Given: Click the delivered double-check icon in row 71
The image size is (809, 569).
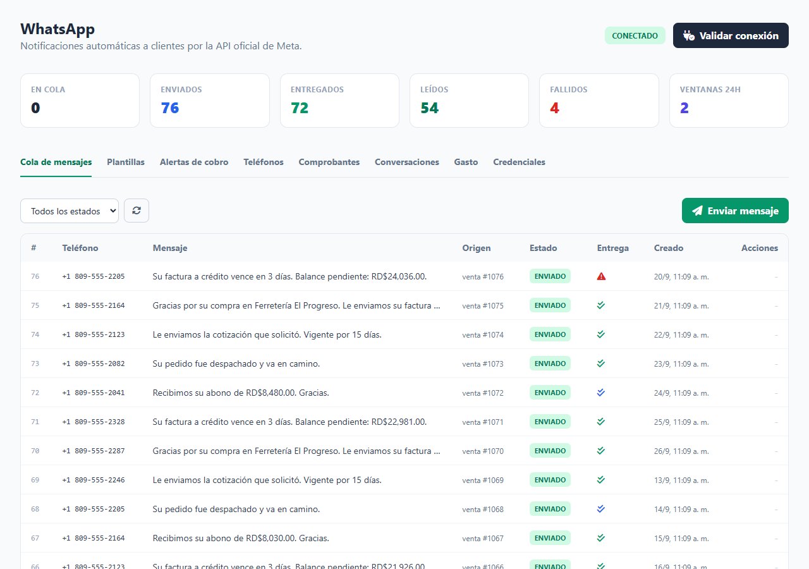Looking at the screenshot, I should (x=601, y=422).
